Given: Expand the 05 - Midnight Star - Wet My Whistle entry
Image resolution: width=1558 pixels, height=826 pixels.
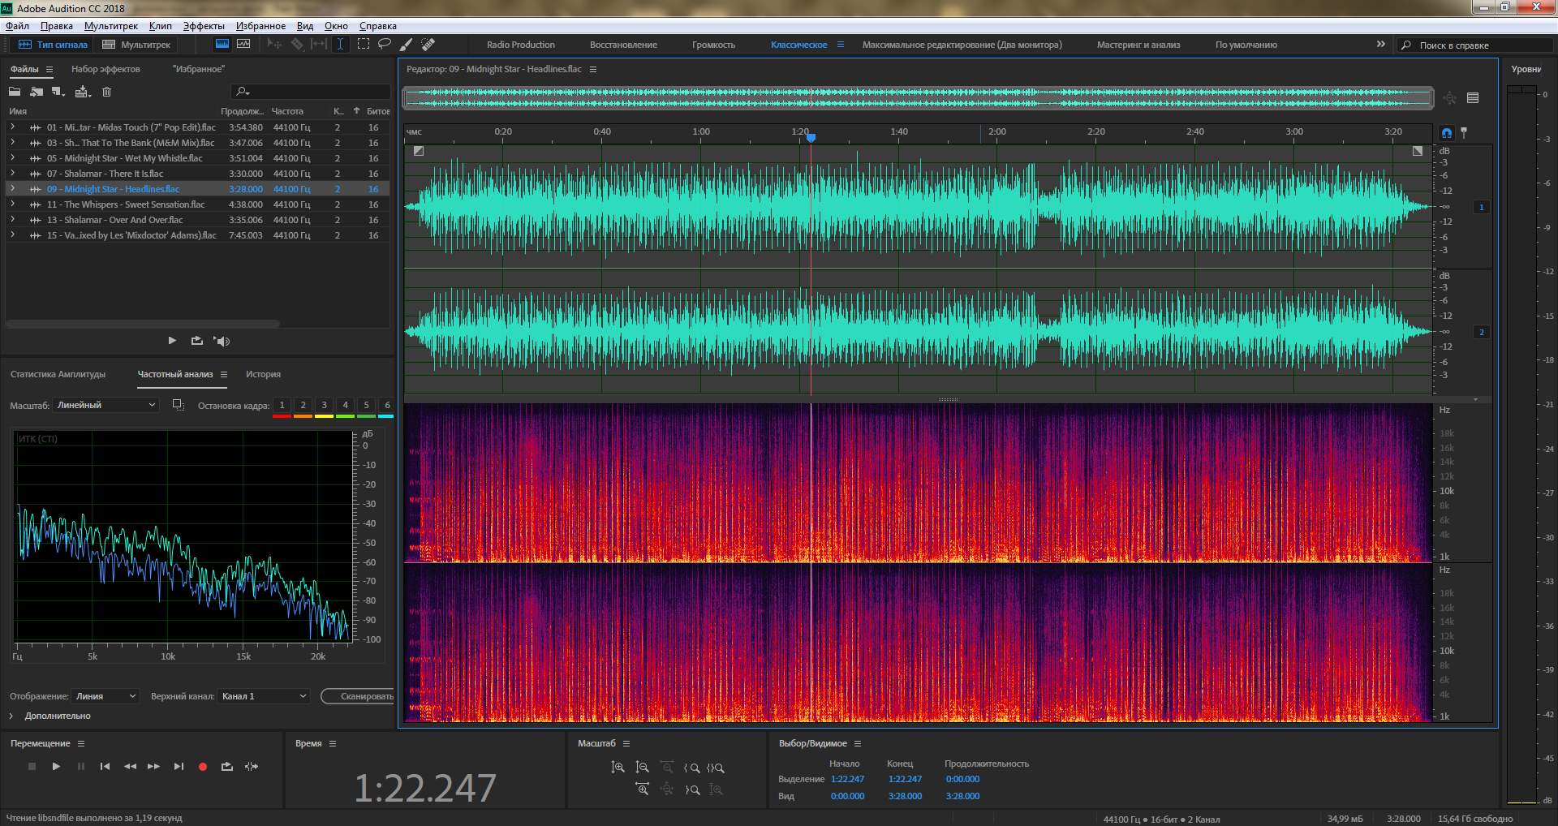Looking at the screenshot, I should (12, 158).
